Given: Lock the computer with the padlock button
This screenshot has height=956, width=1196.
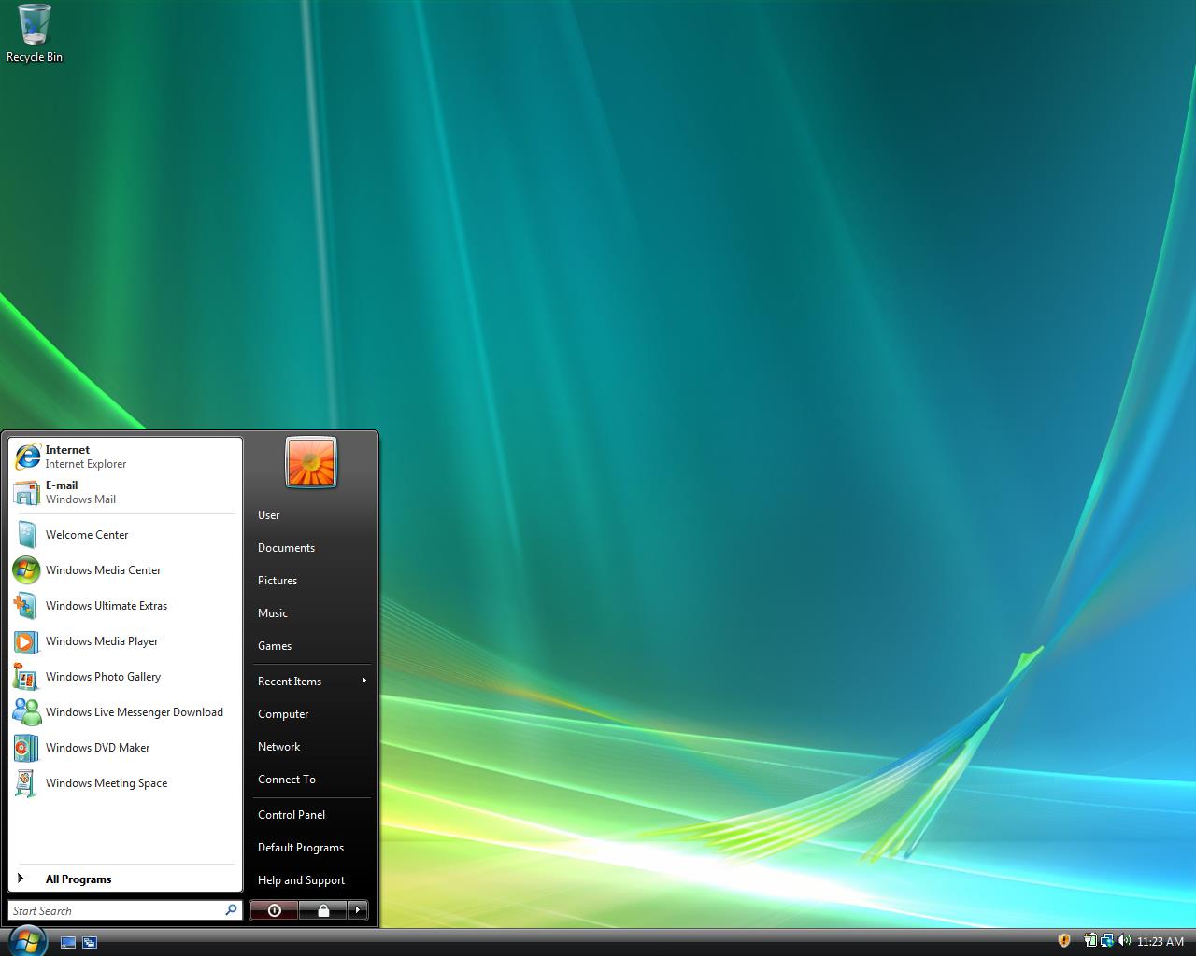Looking at the screenshot, I should pos(323,910).
